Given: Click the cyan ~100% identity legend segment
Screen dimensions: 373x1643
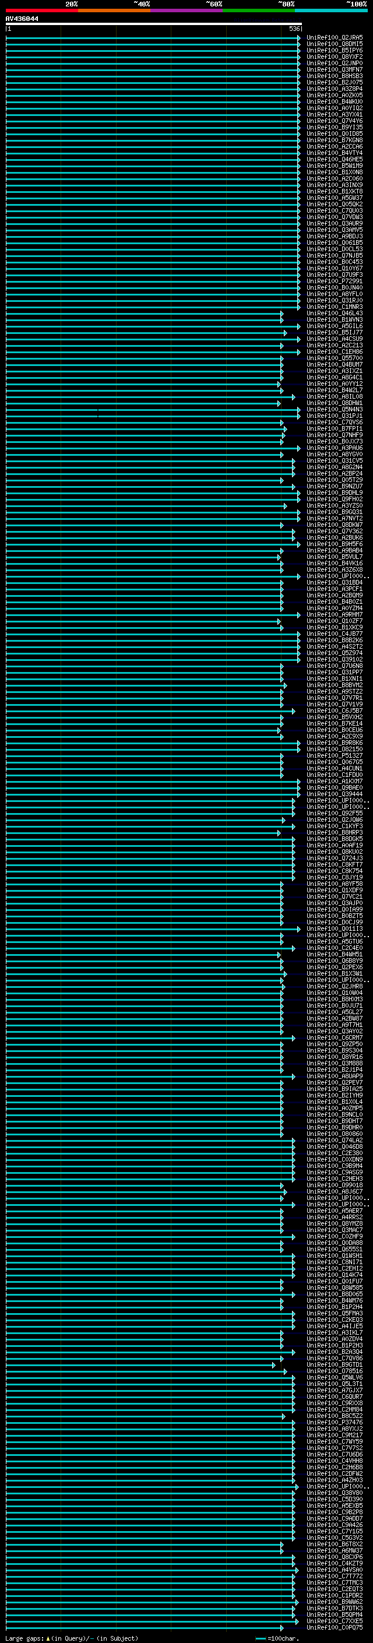Looking at the screenshot, I should pyautogui.click(x=331, y=10).
